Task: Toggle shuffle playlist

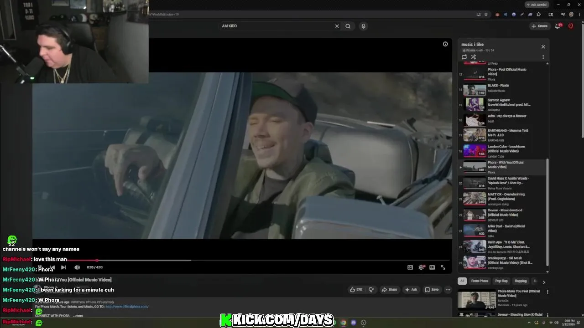Action: (x=473, y=57)
